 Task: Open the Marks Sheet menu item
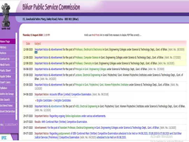click(8, 70)
